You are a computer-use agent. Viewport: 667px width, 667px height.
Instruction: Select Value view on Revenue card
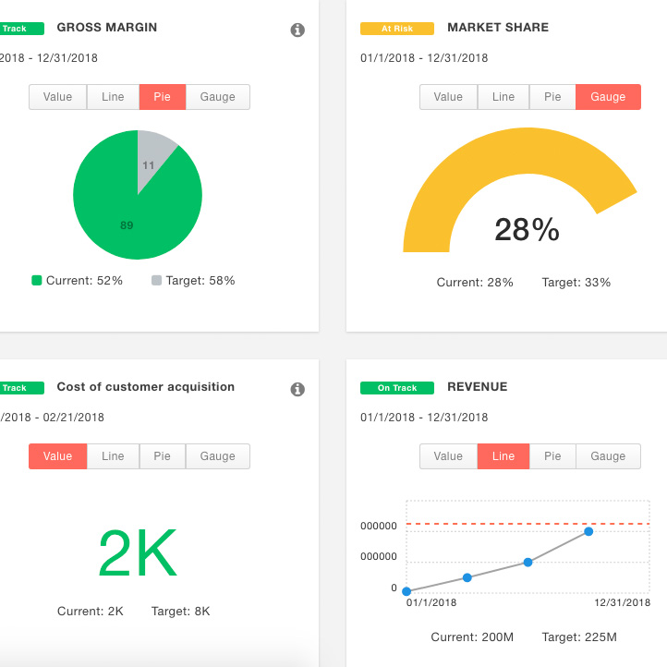coord(448,456)
